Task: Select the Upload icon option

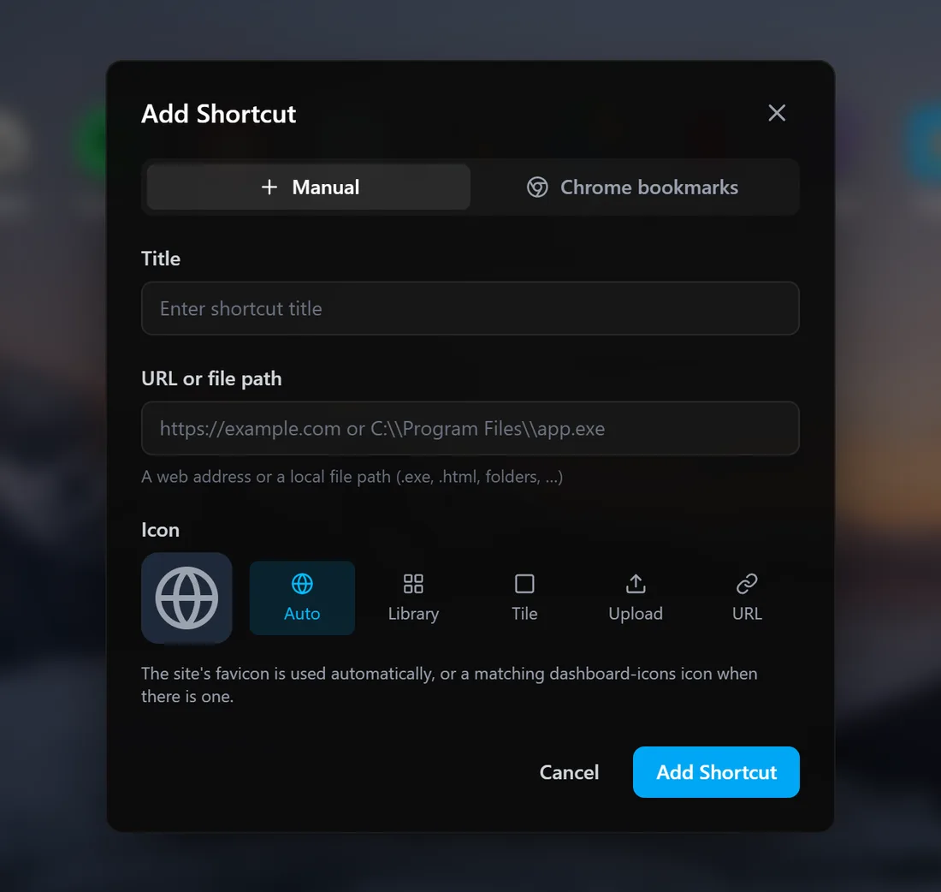Action: click(636, 598)
